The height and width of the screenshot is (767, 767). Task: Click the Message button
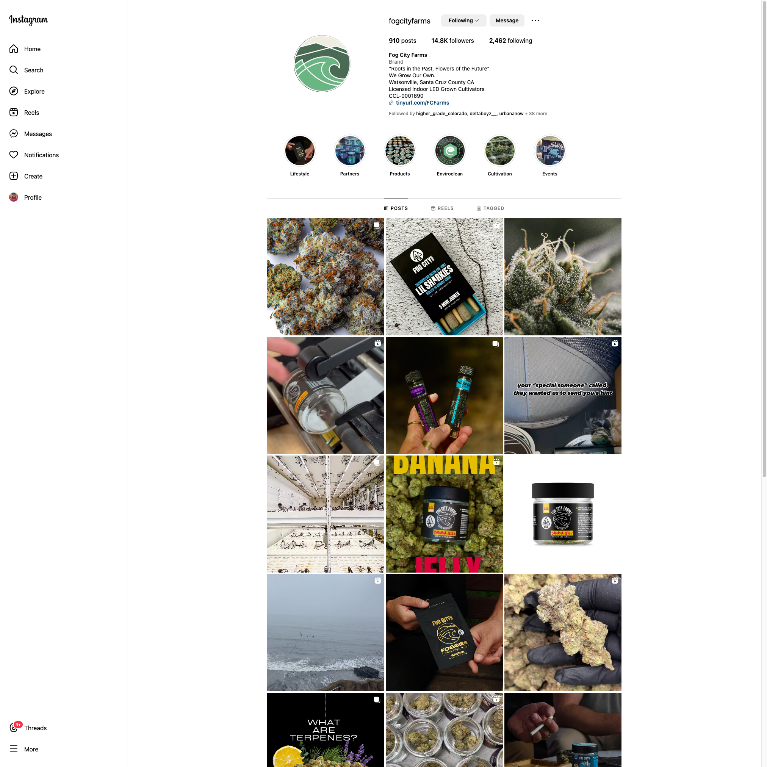(507, 20)
